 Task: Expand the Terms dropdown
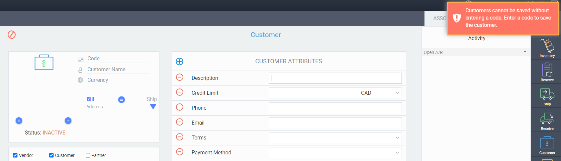335,137
